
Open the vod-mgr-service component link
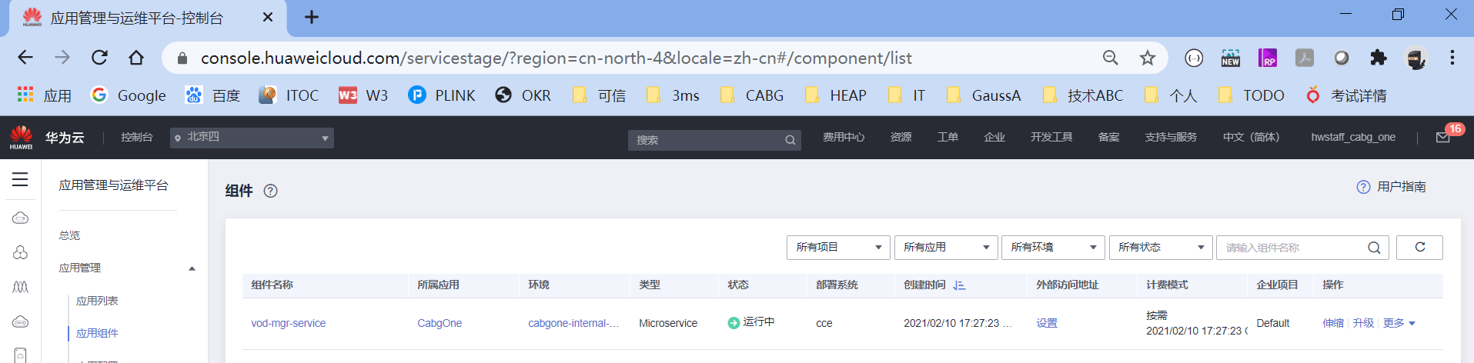(288, 323)
